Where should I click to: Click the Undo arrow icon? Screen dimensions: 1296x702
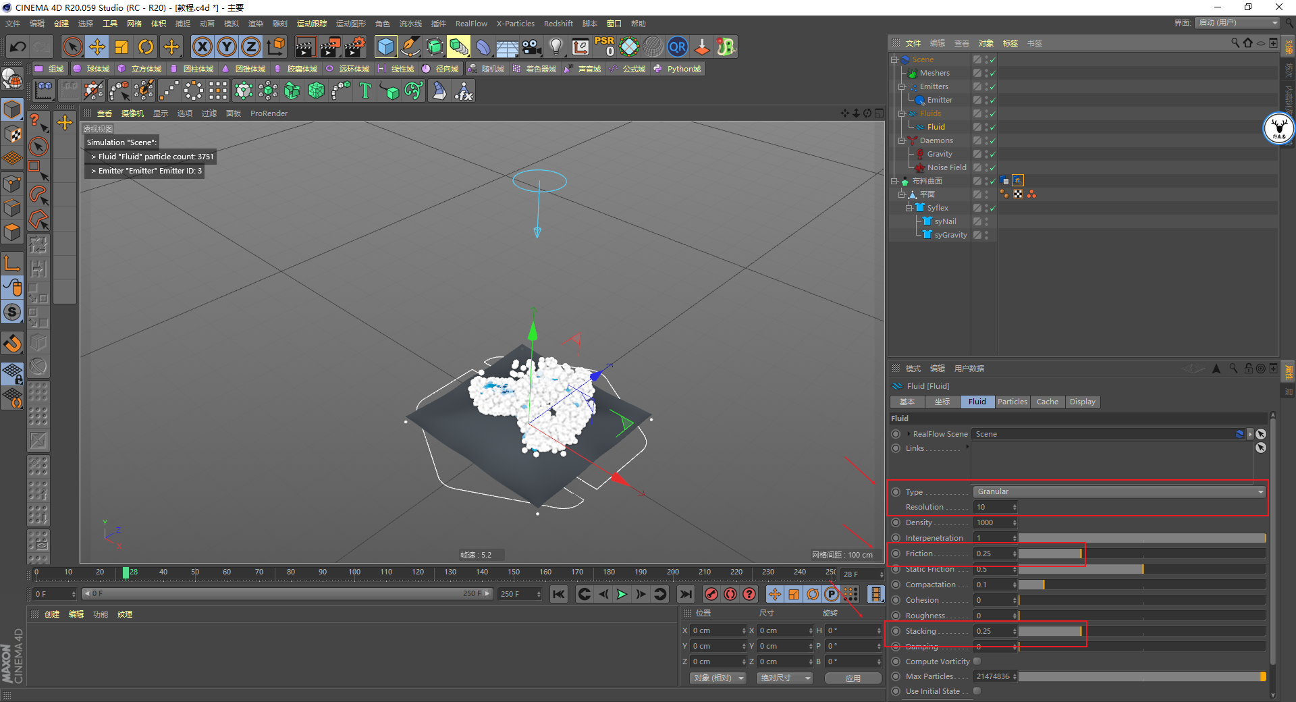pos(18,47)
